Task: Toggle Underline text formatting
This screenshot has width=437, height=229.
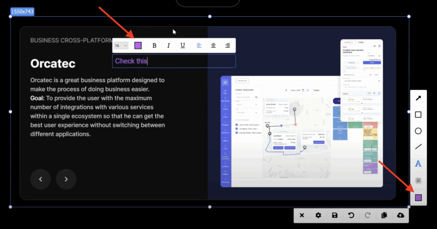Action: point(183,46)
